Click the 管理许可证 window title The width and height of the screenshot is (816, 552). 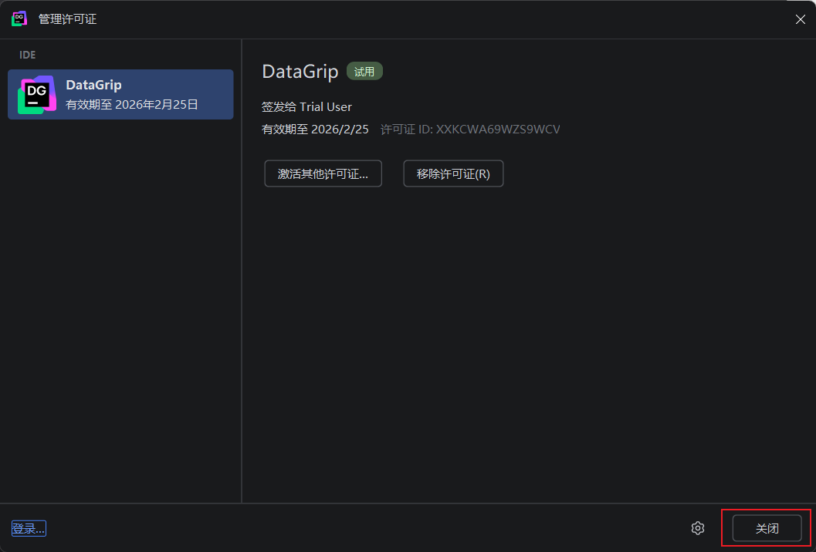[x=68, y=19]
